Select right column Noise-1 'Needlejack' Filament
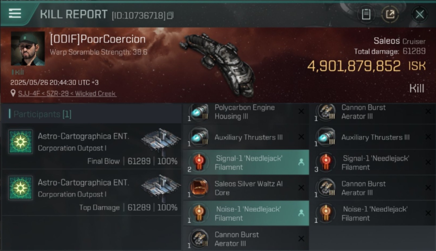This screenshot has height=251, width=436. [x=372, y=214]
